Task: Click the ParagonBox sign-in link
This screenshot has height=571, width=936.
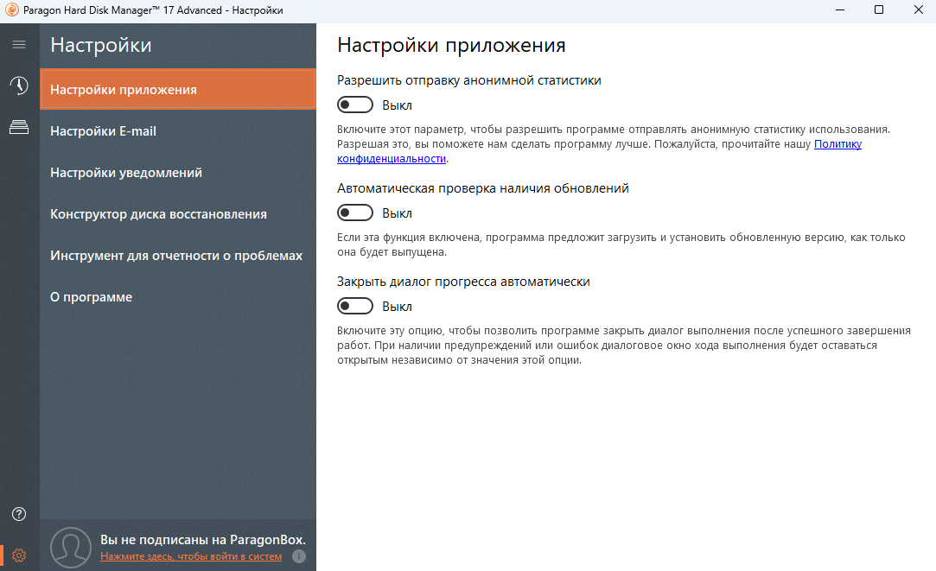Action: coord(191,556)
